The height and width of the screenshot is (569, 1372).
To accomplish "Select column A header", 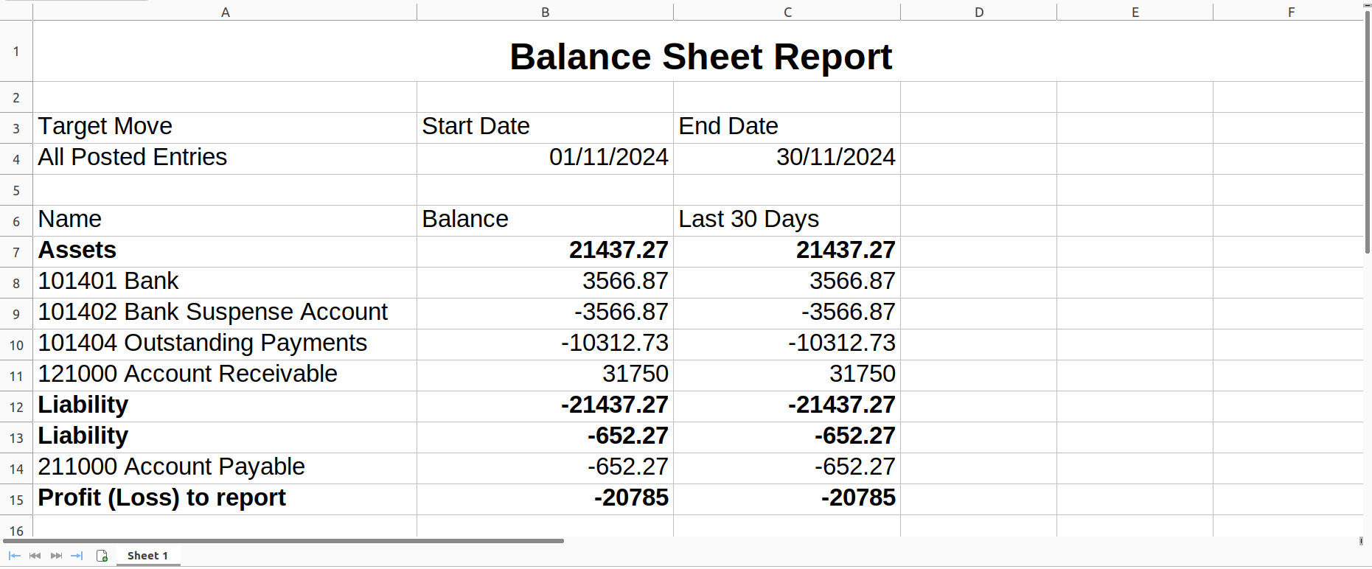I will pyautogui.click(x=225, y=12).
